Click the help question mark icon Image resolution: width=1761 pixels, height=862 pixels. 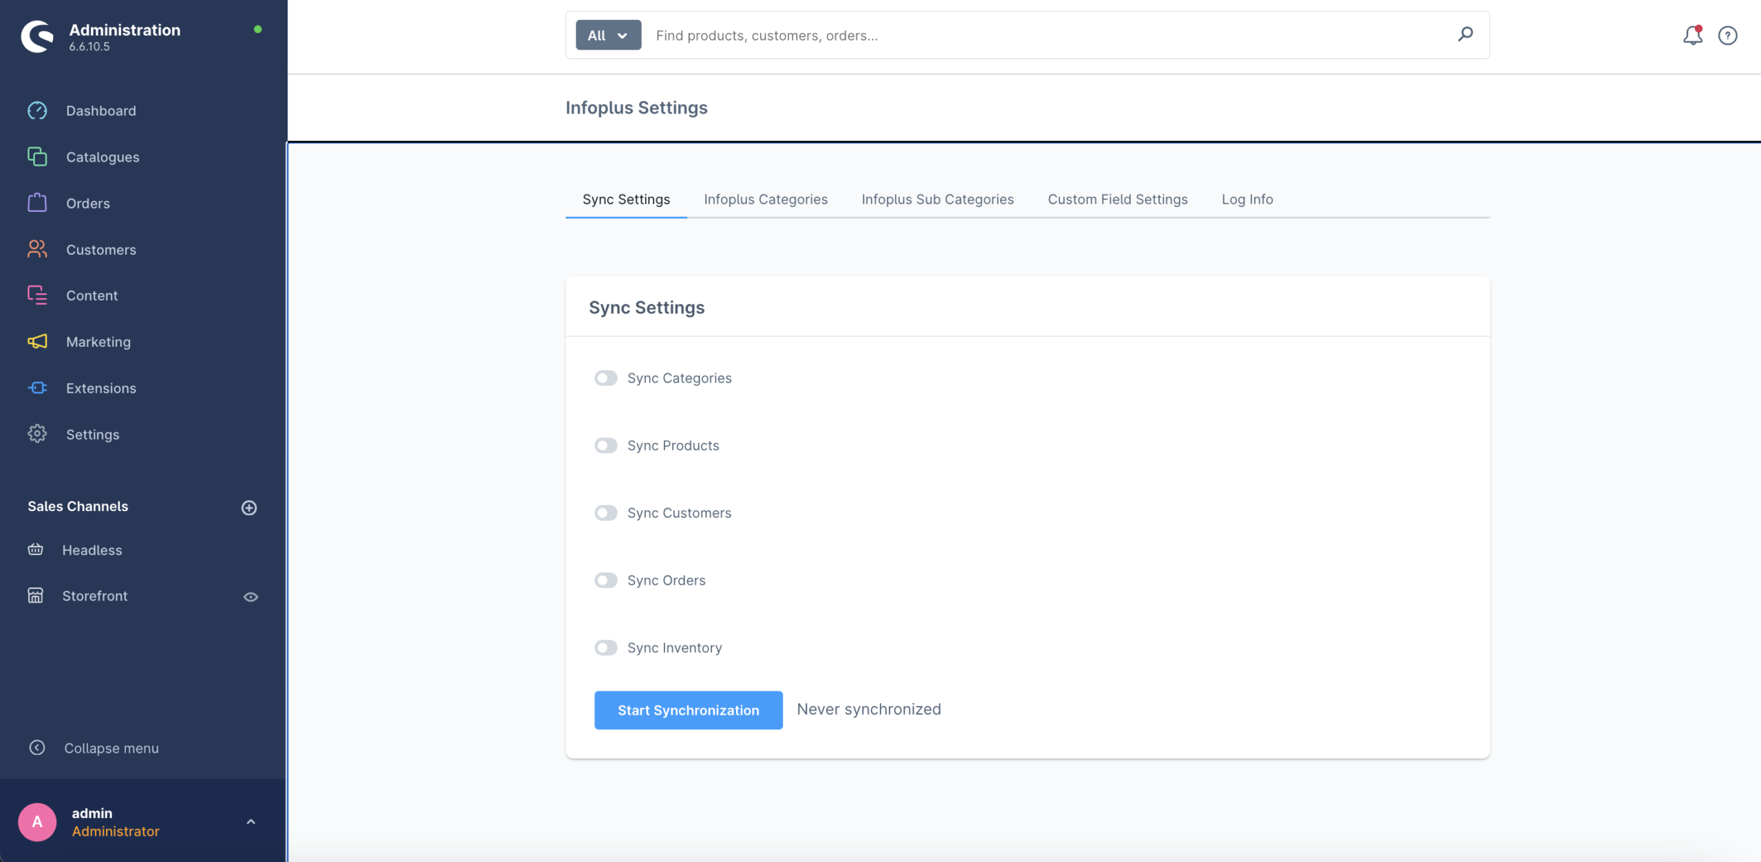click(x=1727, y=35)
